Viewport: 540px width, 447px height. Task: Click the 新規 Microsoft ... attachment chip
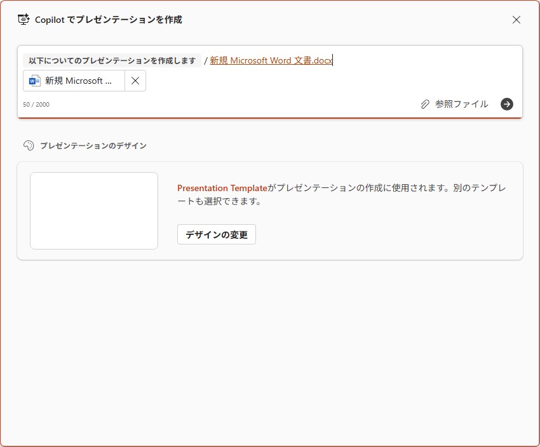coord(76,80)
